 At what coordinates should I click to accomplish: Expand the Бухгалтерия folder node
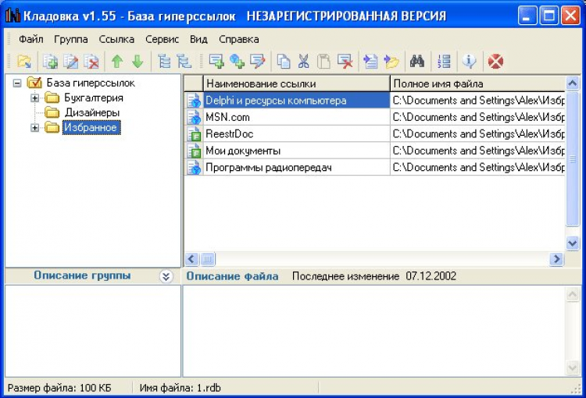coord(34,98)
